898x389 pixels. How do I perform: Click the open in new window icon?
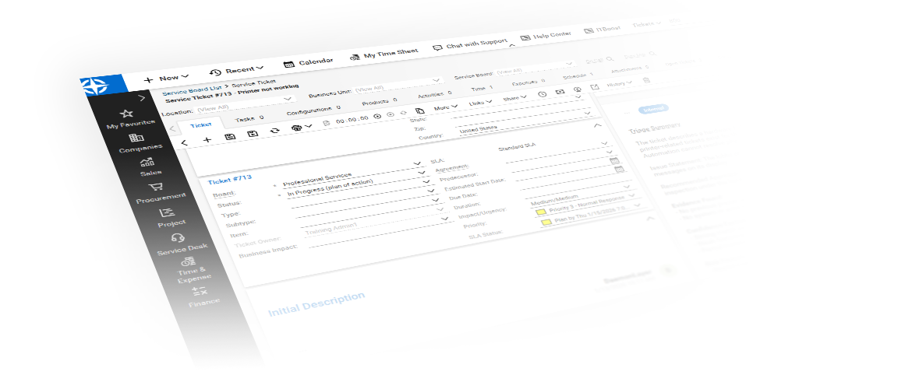click(x=595, y=87)
